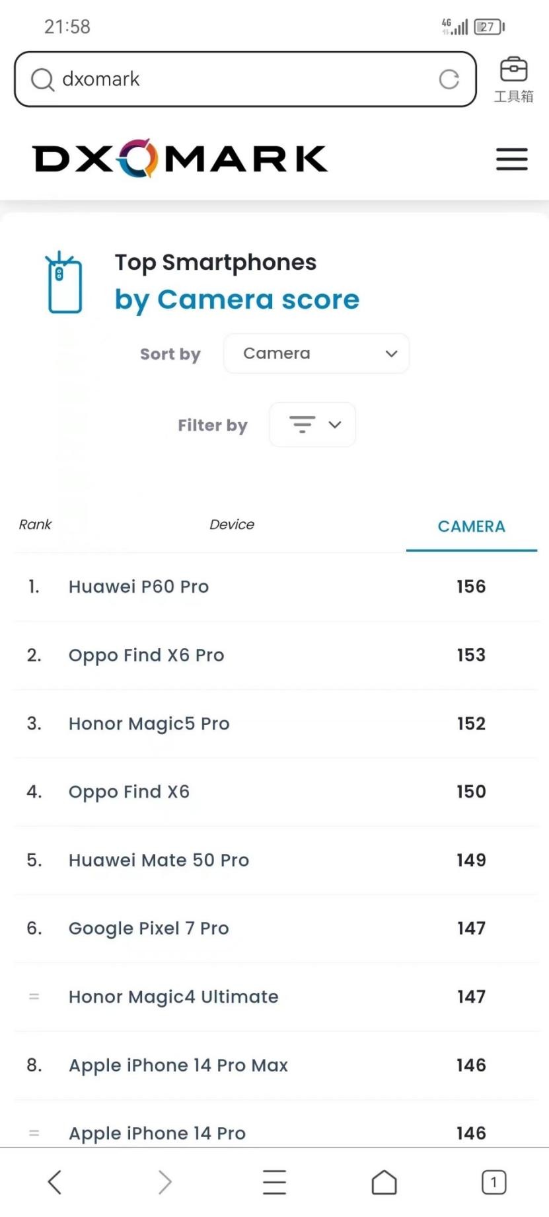
Task: Open the browser menu in bottom bar
Action: pyautogui.click(x=274, y=1182)
